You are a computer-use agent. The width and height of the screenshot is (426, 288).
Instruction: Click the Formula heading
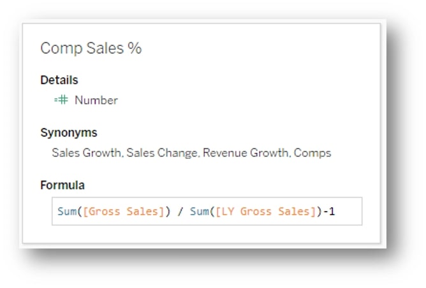tap(62, 185)
